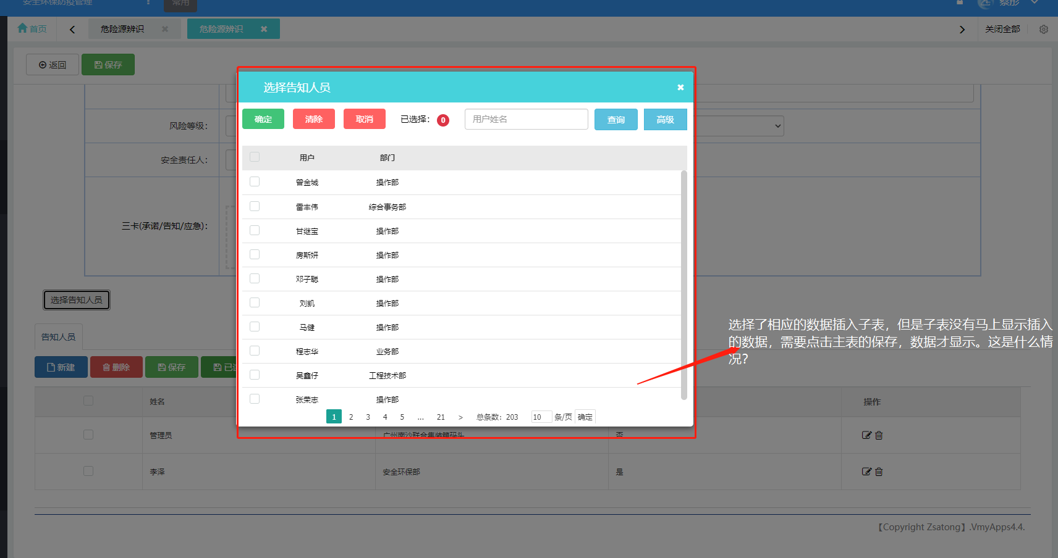1058x558 pixels.
Task: Click 关闭全部 to close all tabs
Action: coord(1002,29)
